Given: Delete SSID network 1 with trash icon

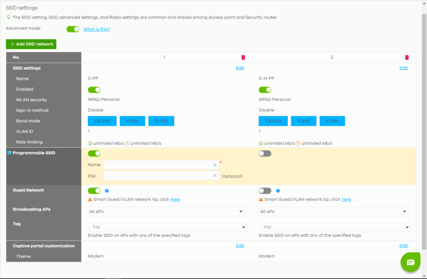Looking at the screenshot, I should pos(243,57).
